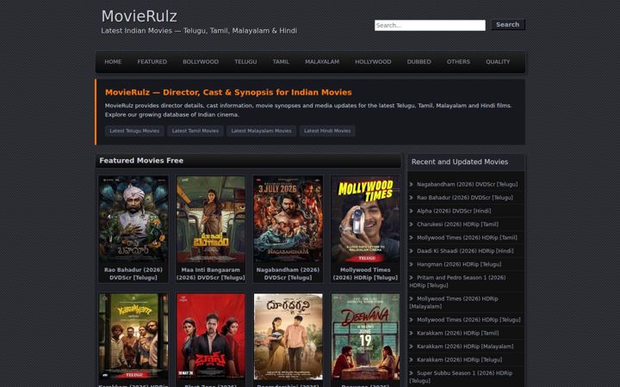
Task: Click the Search button
Action: coord(508,24)
